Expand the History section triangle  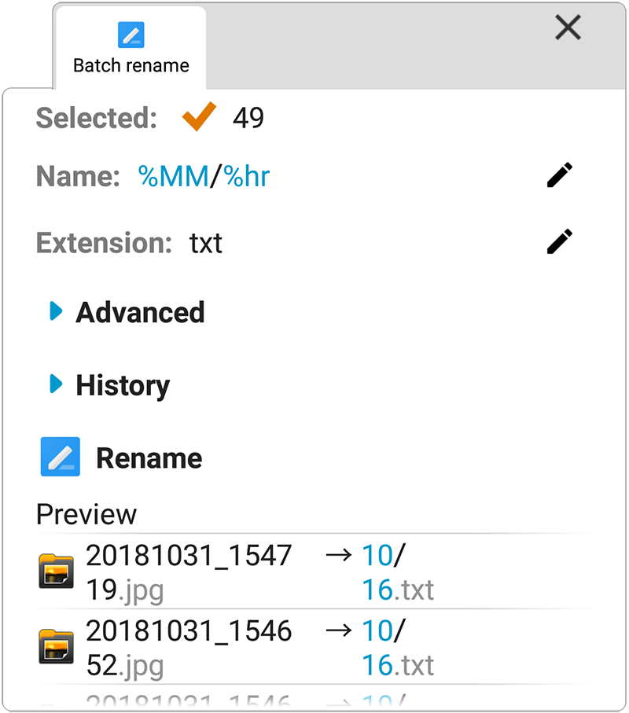pos(56,384)
